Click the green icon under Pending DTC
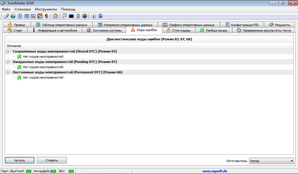 (x=19, y=67)
